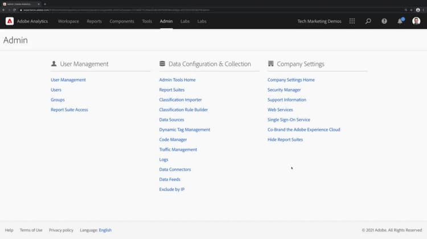Open a new browser tab
Image resolution: width=427 pixels, height=239 pixels.
[x=45, y=3]
